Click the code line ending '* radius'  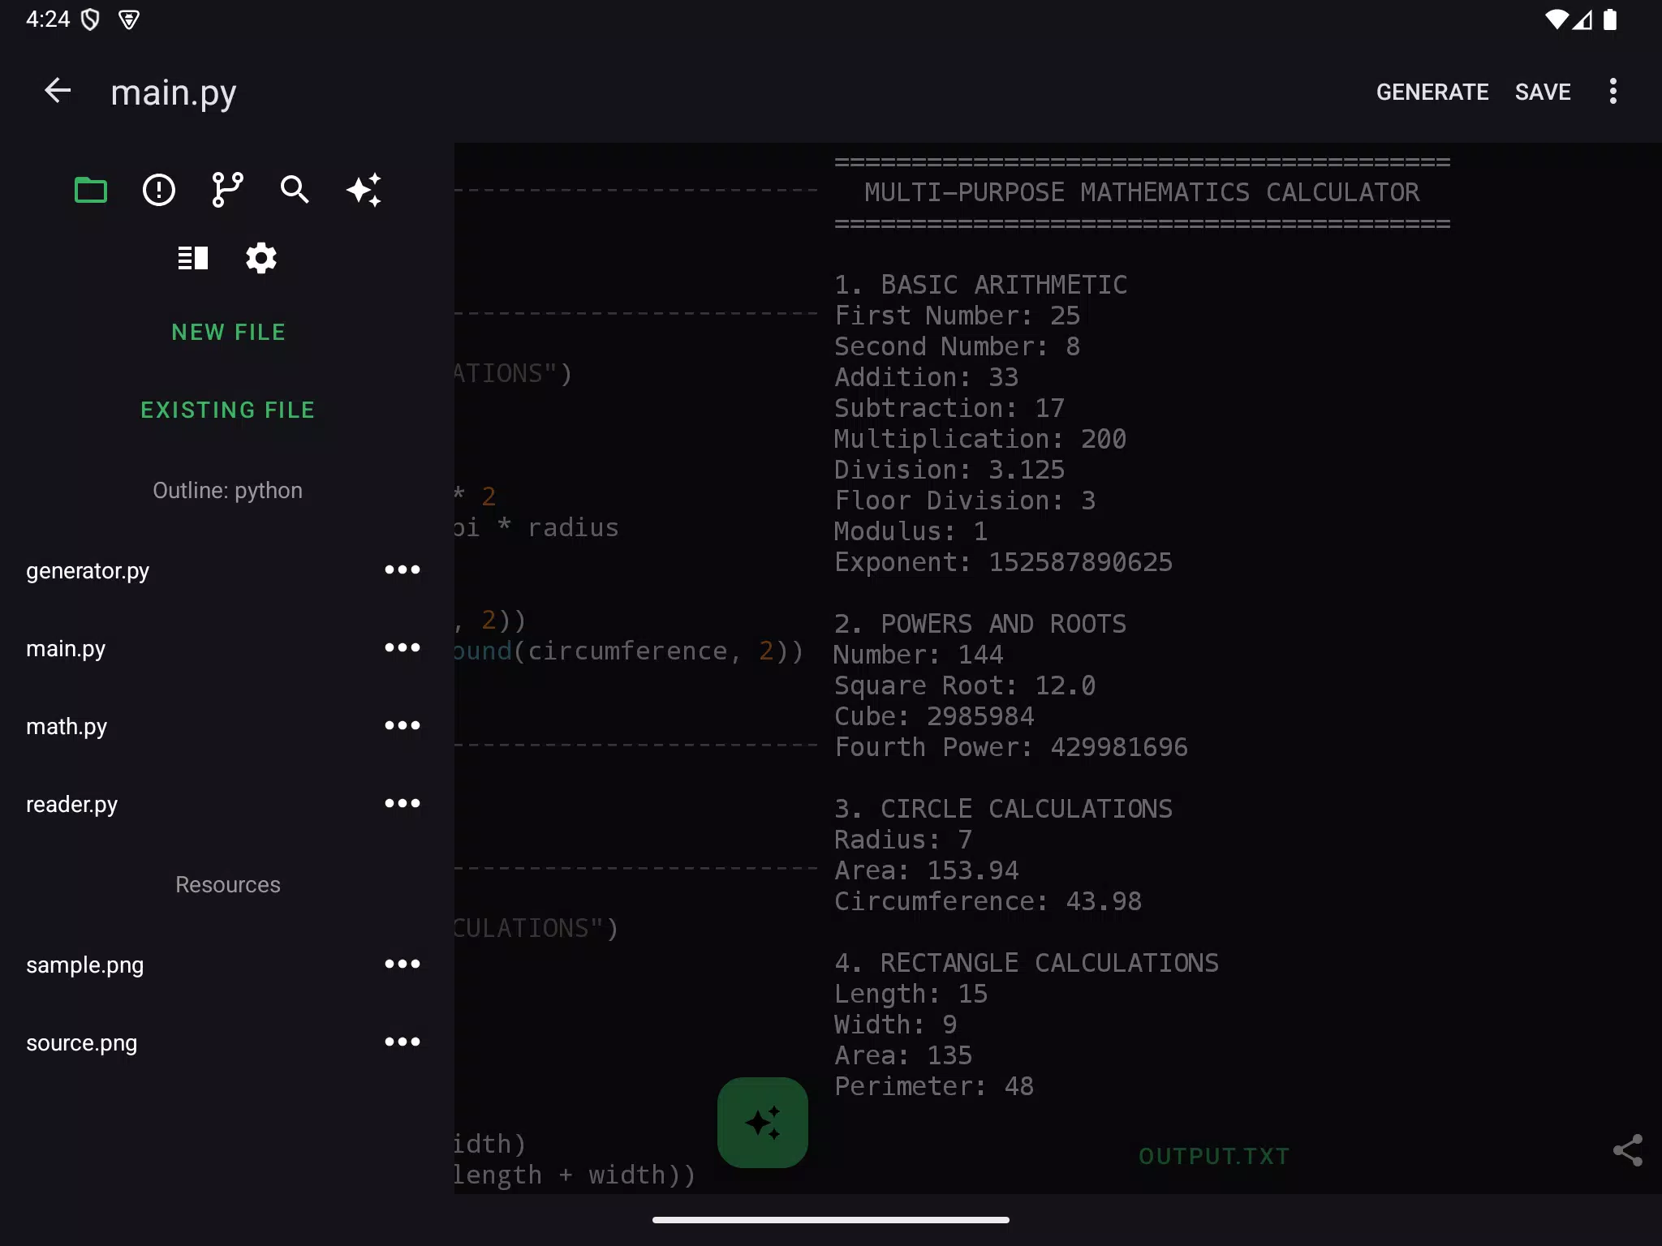[536, 527]
